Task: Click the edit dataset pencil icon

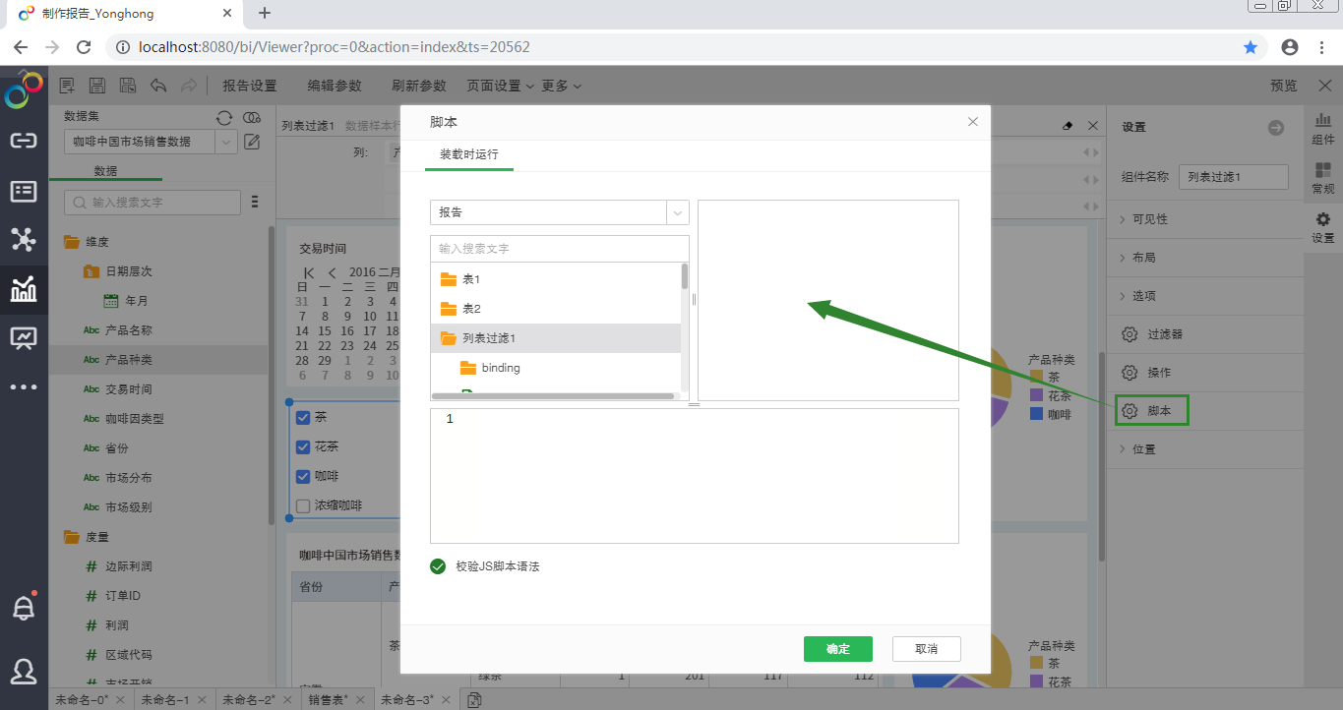Action: point(252,142)
